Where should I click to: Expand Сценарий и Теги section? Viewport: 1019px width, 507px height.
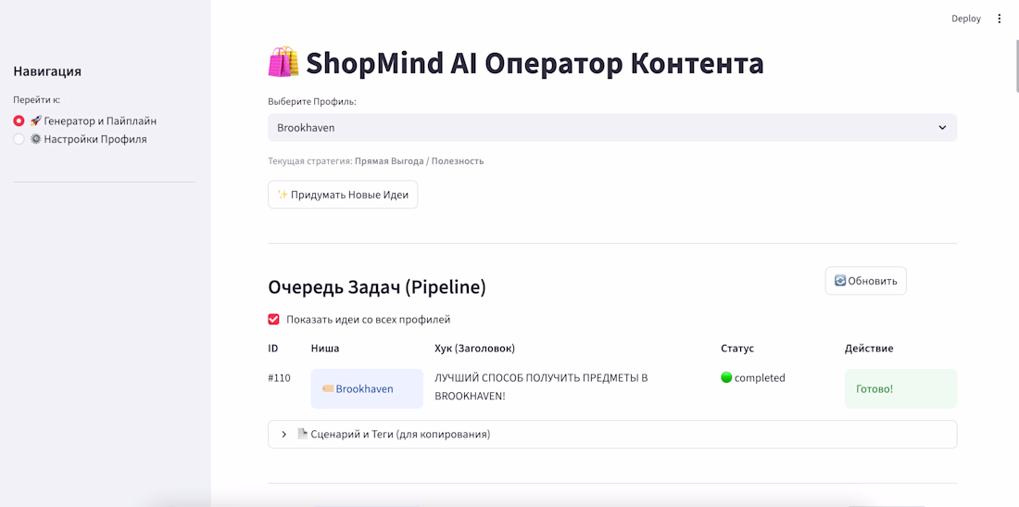point(612,434)
